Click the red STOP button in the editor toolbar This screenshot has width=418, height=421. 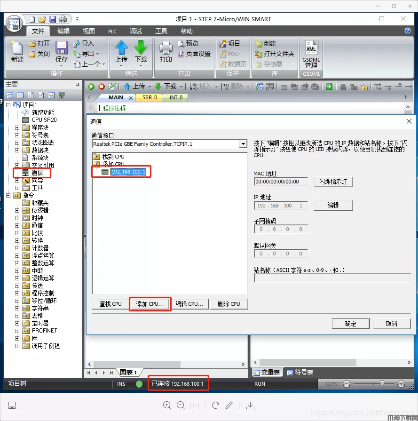coord(102,87)
